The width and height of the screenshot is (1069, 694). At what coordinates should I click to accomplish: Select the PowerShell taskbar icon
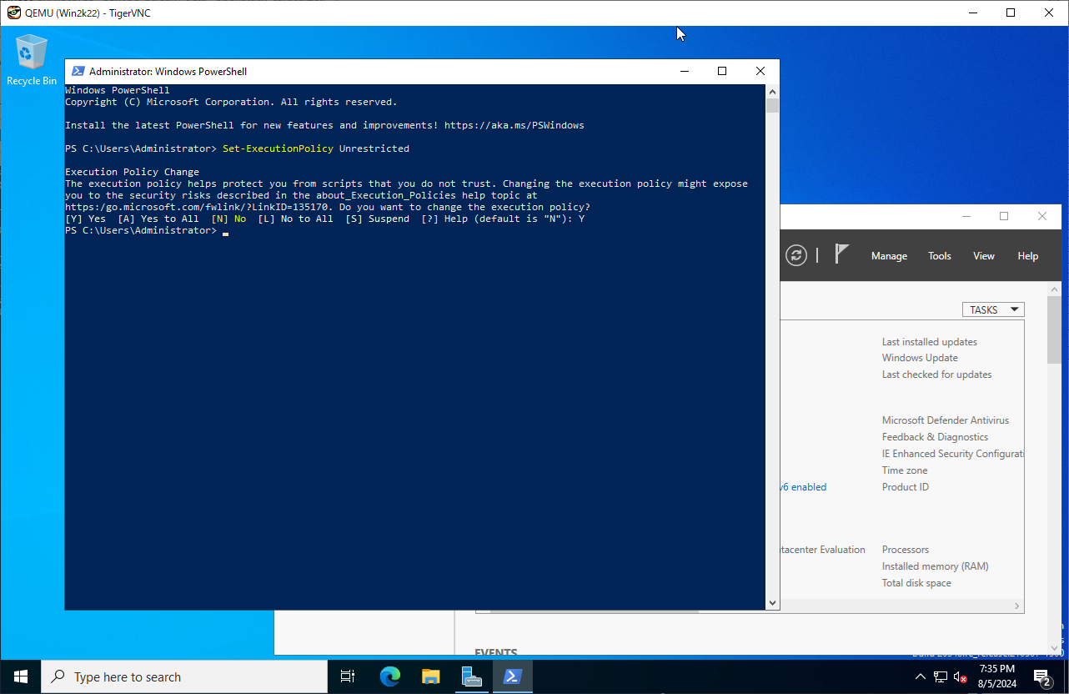point(512,676)
